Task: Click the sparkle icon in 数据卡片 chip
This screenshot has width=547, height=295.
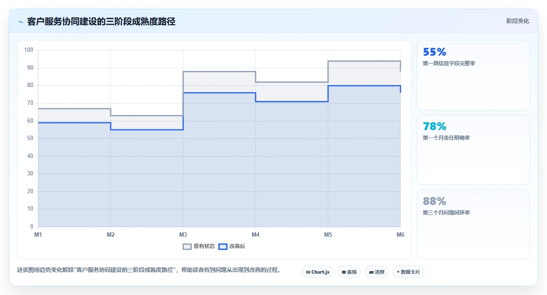Action: [398, 272]
